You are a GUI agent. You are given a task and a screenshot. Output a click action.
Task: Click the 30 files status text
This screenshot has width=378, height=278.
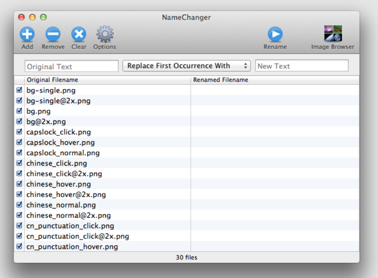(187, 258)
